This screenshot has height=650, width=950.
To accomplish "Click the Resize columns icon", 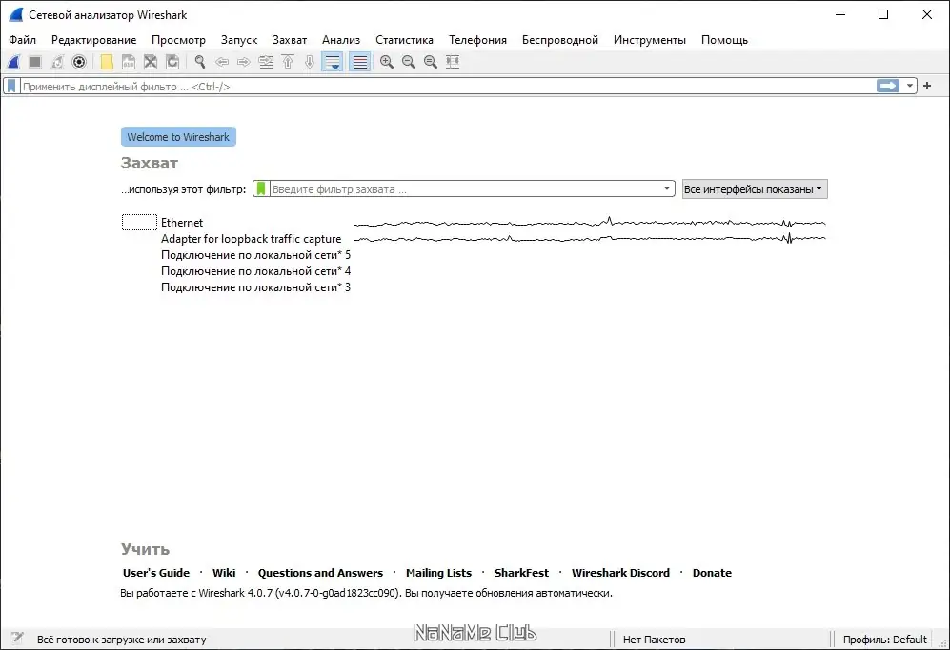I will pyautogui.click(x=453, y=62).
